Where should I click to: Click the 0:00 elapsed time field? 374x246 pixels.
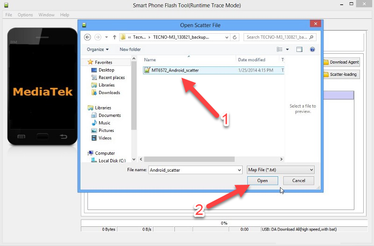pos(245,229)
